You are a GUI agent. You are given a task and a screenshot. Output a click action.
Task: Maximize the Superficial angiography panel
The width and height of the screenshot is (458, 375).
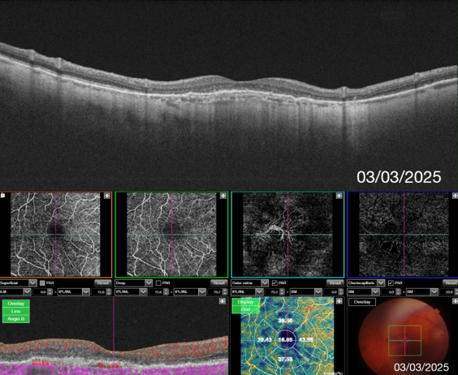107,196
